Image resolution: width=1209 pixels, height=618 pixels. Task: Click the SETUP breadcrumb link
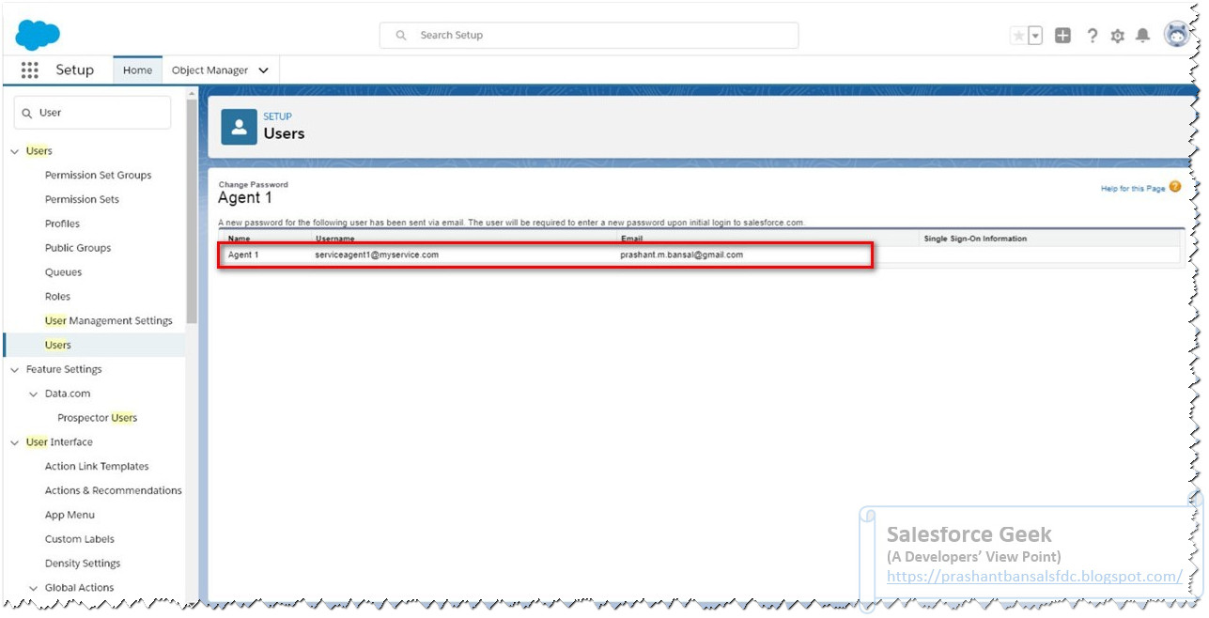coord(277,116)
